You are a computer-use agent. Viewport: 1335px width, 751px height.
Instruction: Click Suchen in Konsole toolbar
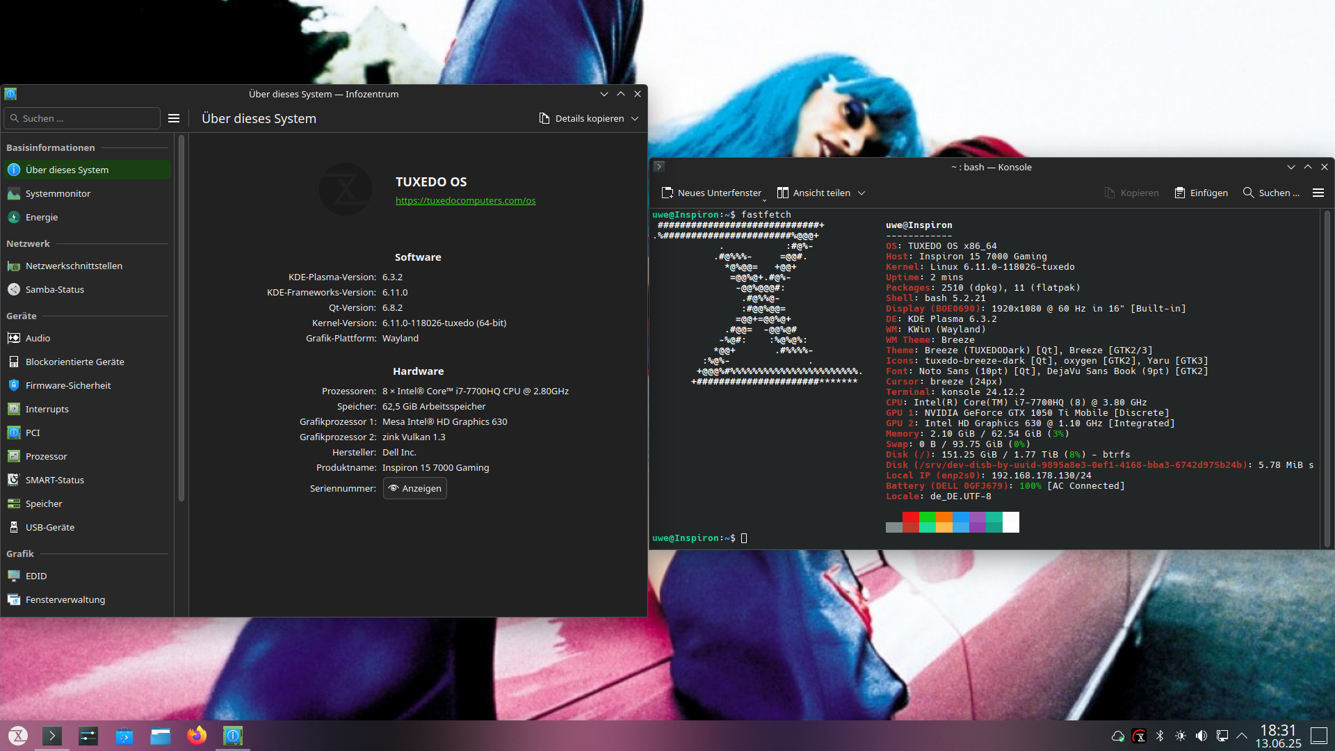tap(1271, 193)
